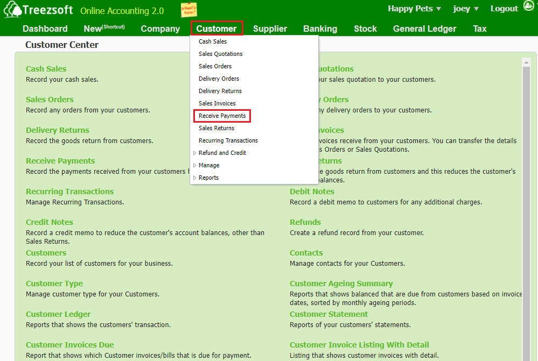Open the General Ledger menu
The image size is (538, 361).
(424, 29)
